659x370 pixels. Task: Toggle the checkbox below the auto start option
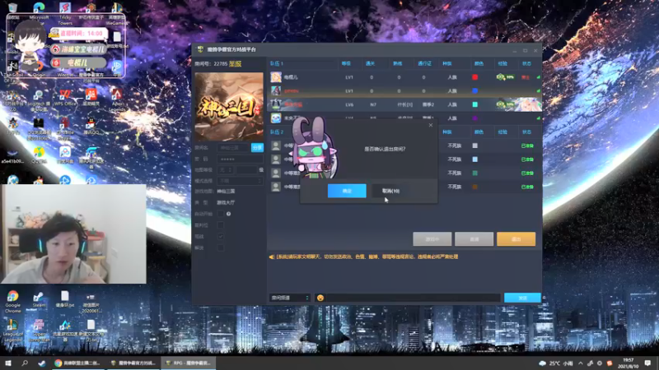tap(220, 225)
